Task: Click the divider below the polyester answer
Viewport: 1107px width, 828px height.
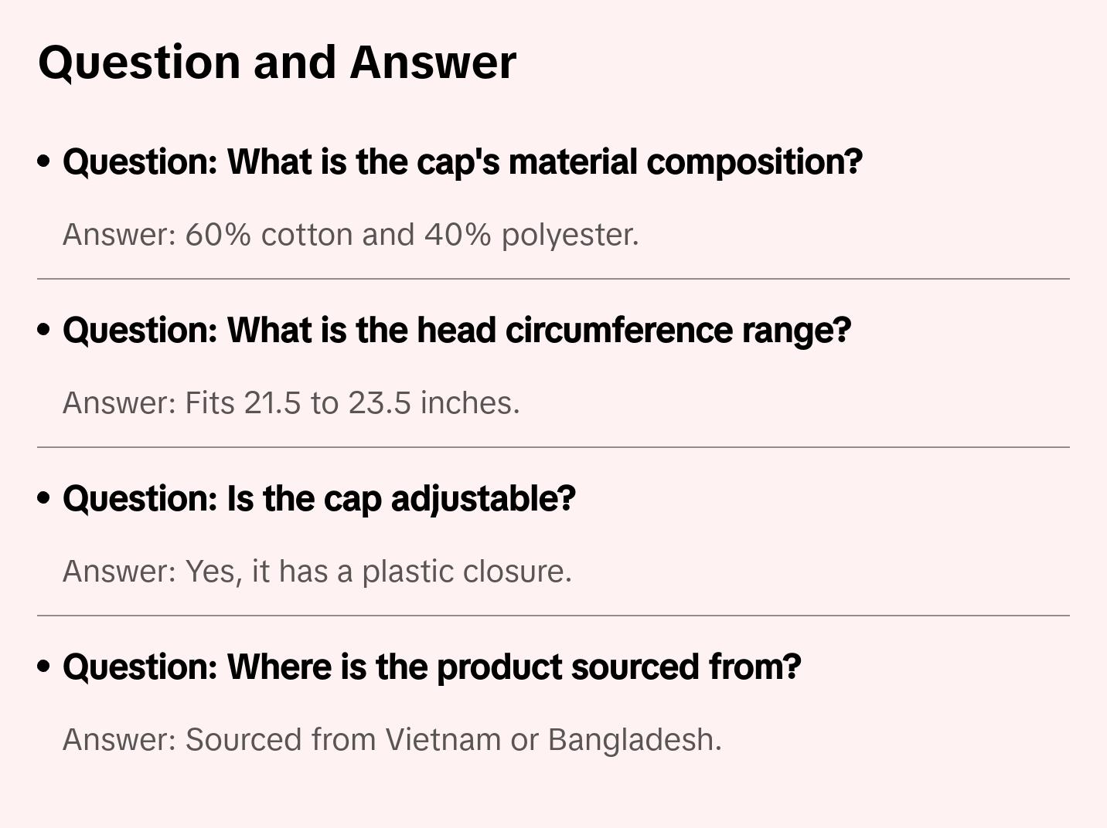Action: 553,279
